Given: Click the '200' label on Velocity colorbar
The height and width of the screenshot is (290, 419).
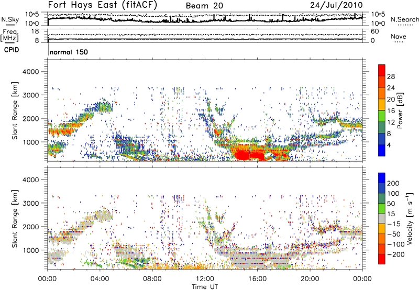Looking at the screenshot, I should coord(393,183).
